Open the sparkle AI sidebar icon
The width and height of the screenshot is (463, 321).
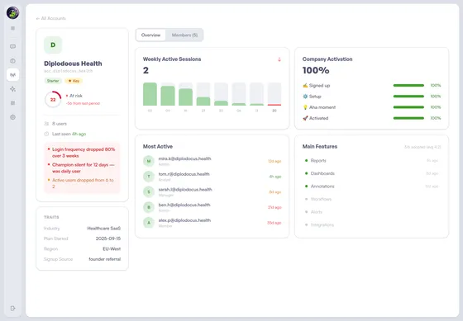pos(12,89)
